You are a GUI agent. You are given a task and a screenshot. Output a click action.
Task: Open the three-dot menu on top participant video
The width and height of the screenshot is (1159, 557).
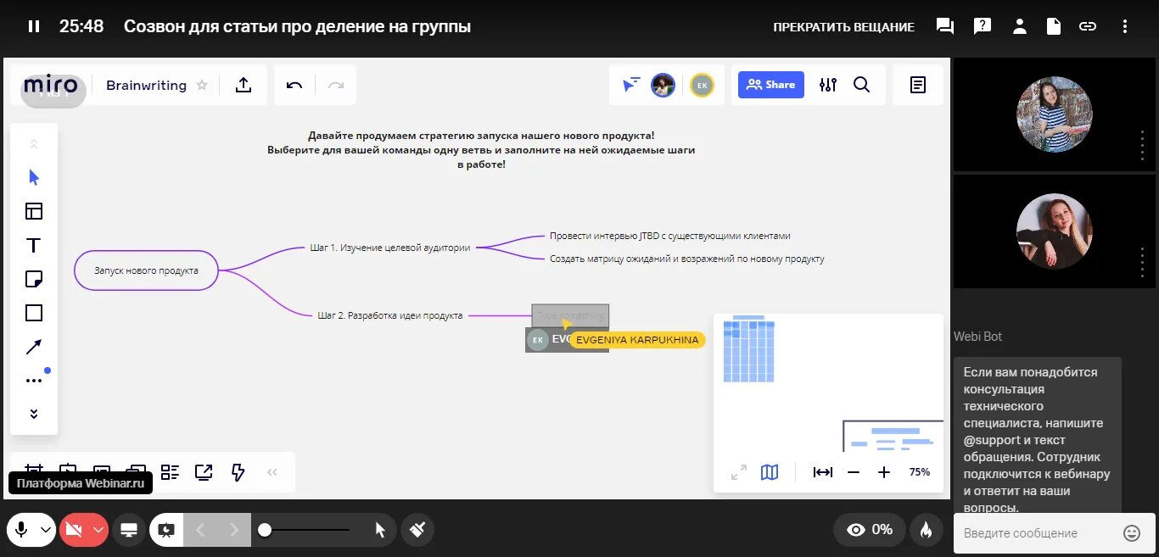[x=1143, y=147]
